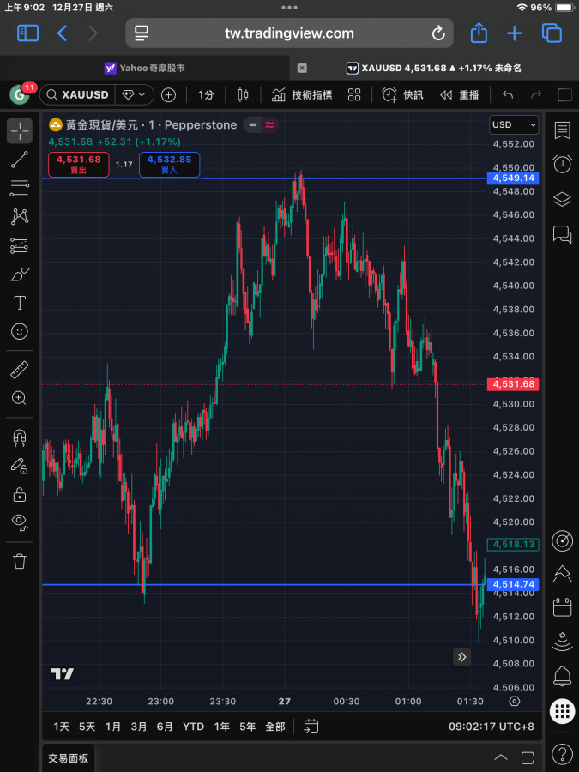The height and width of the screenshot is (772, 579).
Task: Toggle lock all drawing tools
Action: 20,494
